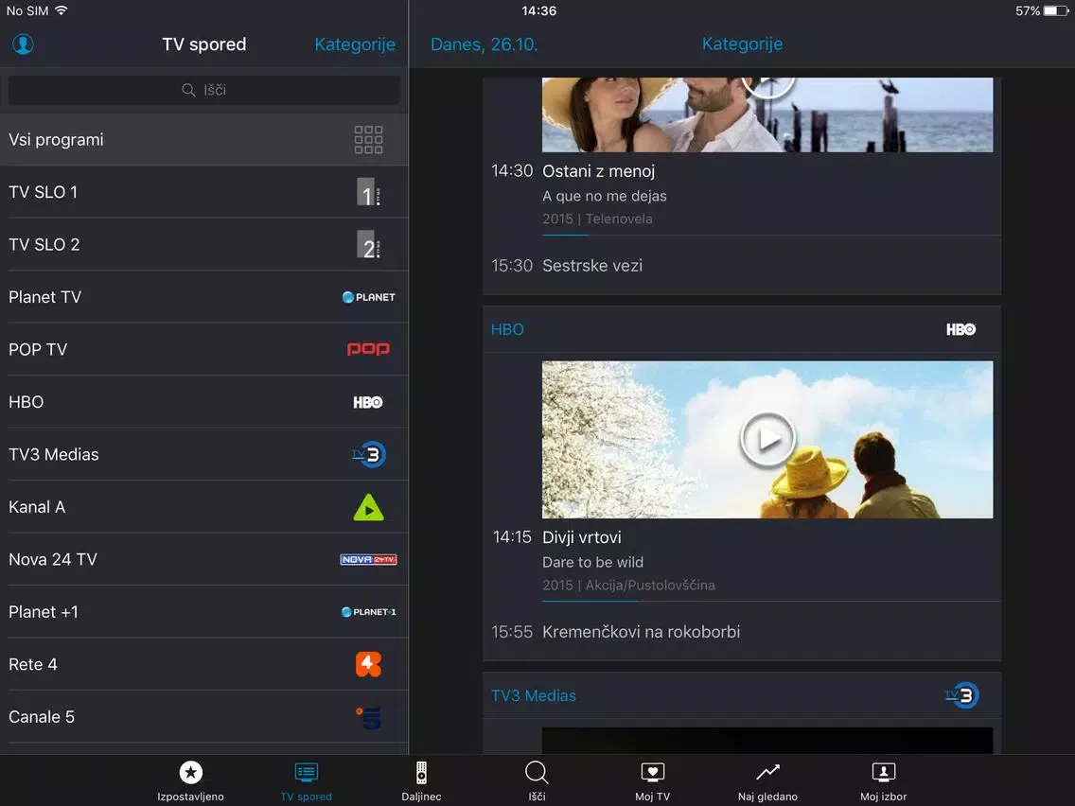Image resolution: width=1075 pixels, height=806 pixels.
Task: Select the Planet +1 row
Action: coord(204,612)
